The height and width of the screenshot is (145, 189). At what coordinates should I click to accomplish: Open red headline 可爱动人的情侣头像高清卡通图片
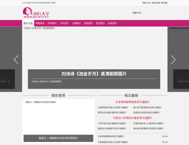pyautogui.click(x=133, y=118)
